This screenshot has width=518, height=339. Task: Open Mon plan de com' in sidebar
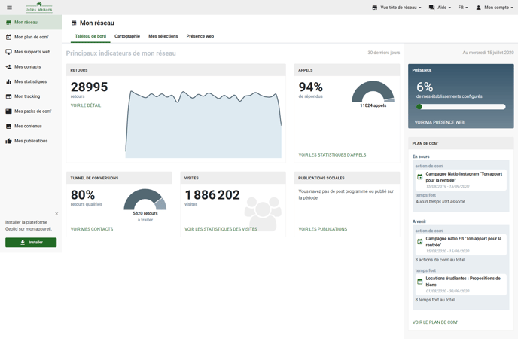[31, 37]
